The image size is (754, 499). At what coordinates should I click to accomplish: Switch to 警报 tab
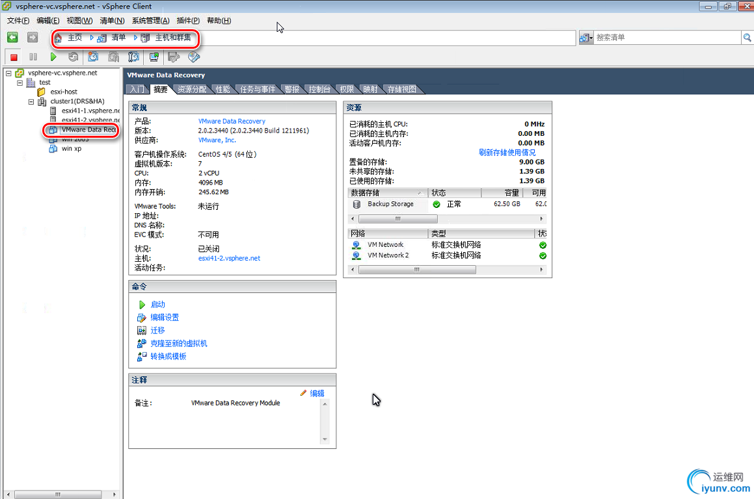(292, 89)
